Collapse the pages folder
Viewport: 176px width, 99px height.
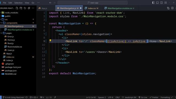(x=9, y=33)
